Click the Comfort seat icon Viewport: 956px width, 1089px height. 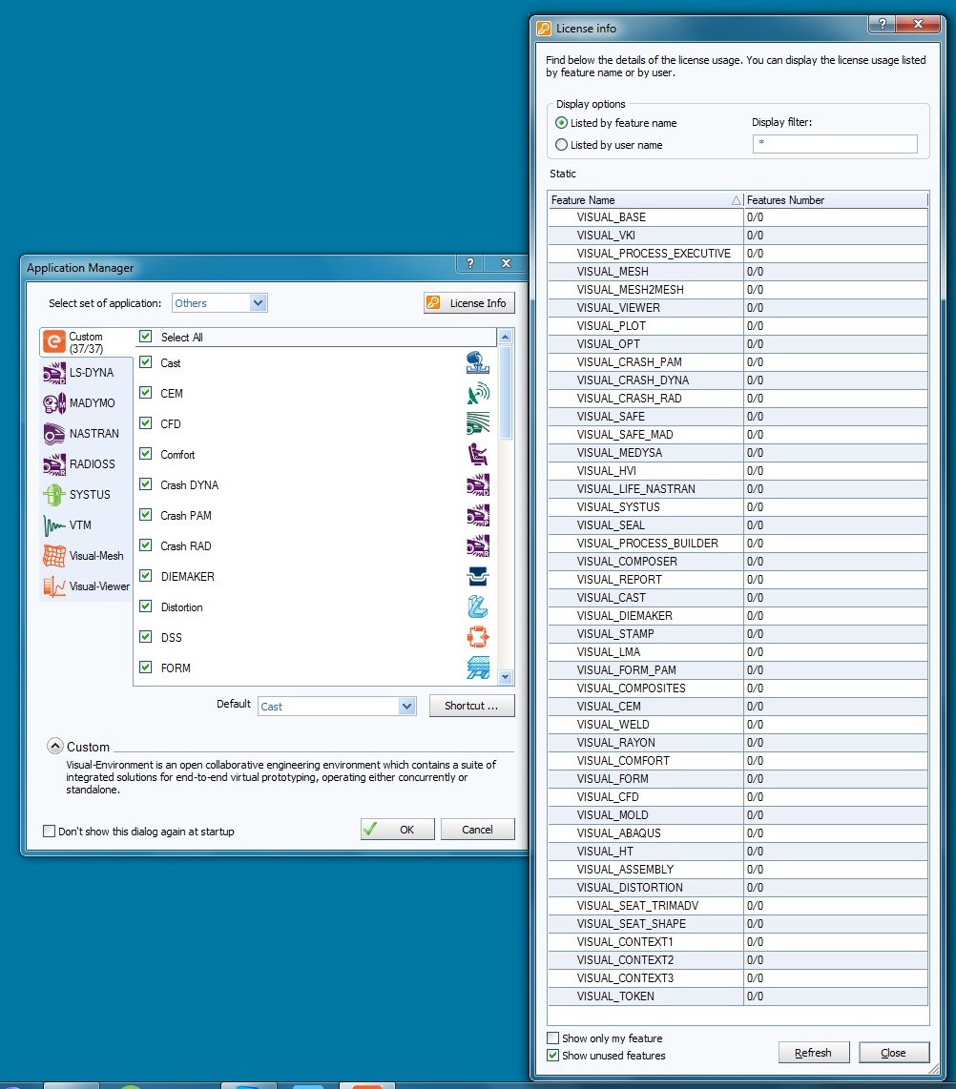tap(478, 454)
